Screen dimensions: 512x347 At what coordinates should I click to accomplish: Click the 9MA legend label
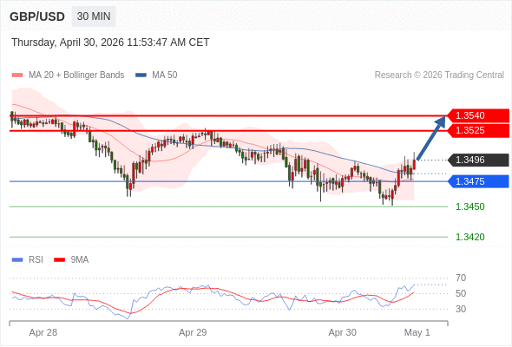tap(80, 260)
